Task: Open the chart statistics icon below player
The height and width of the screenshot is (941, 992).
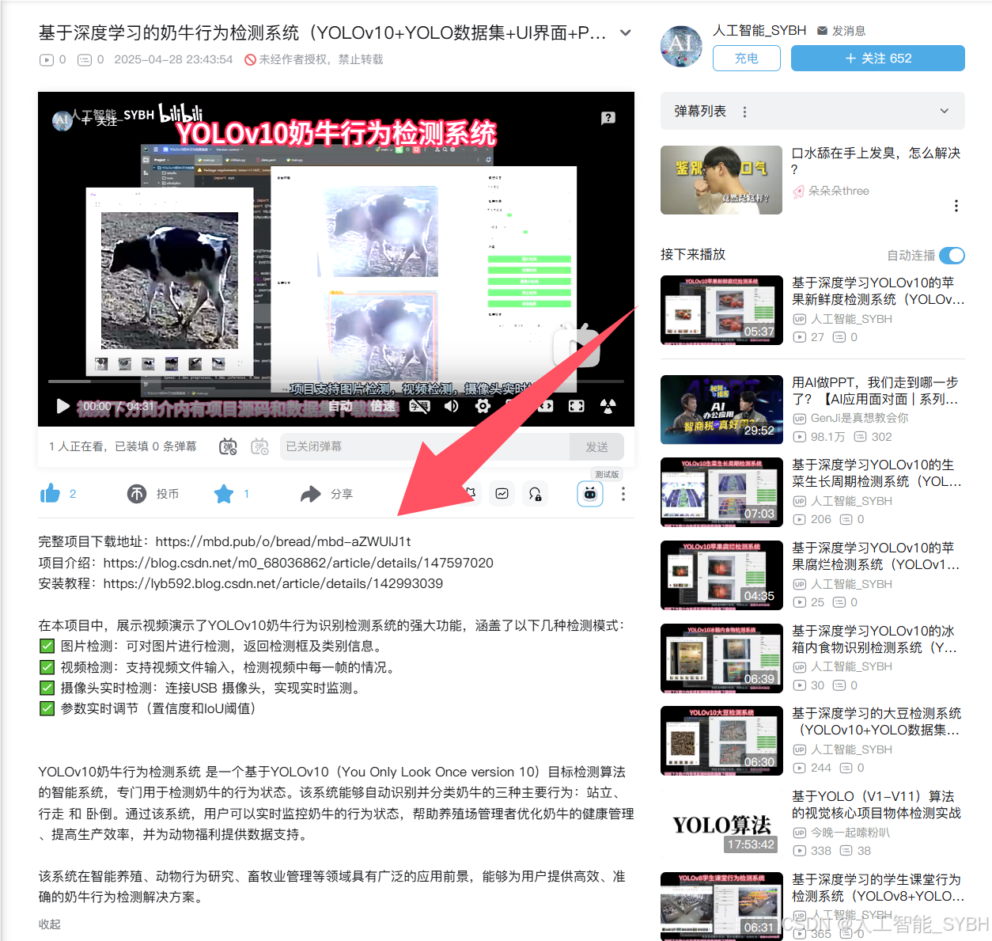Action: 502,494
